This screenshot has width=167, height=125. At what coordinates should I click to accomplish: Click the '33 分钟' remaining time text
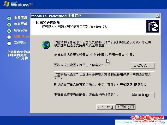(22, 58)
